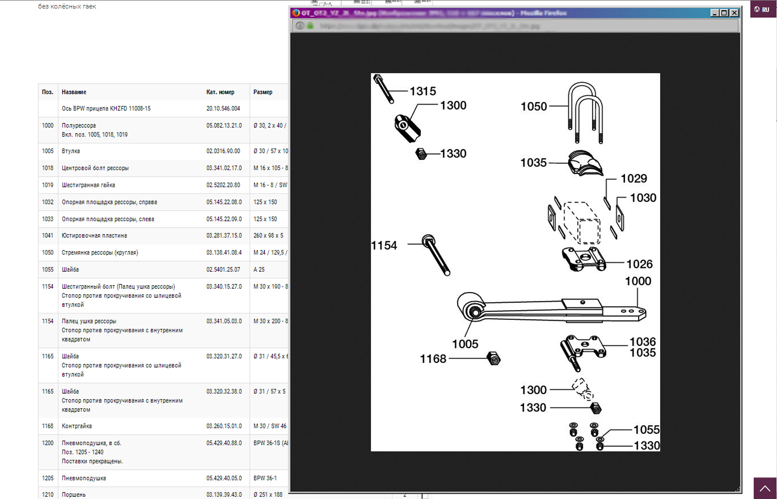Click the globe icon beside RU

[x=757, y=9]
